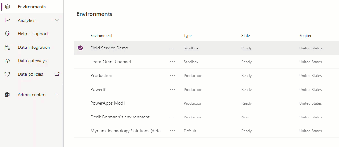
Task: Sort by the State column header
Action: point(246,36)
